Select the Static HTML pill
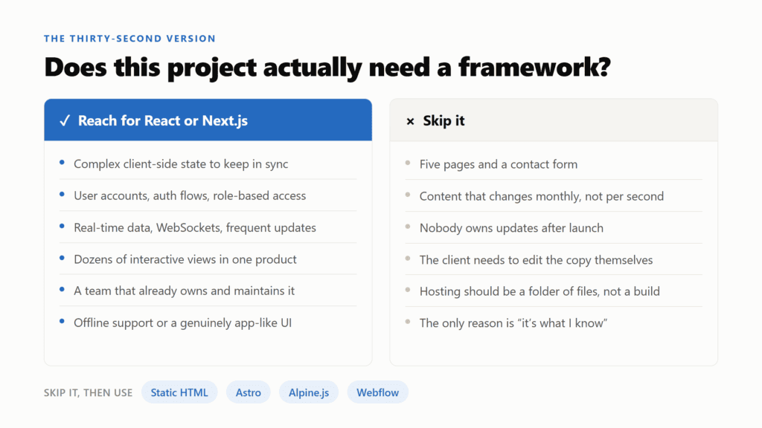Viewport: 762px width, 428px height. [x=179, y=392]
